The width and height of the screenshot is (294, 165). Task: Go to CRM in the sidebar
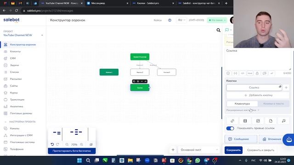tap(13, 58)
